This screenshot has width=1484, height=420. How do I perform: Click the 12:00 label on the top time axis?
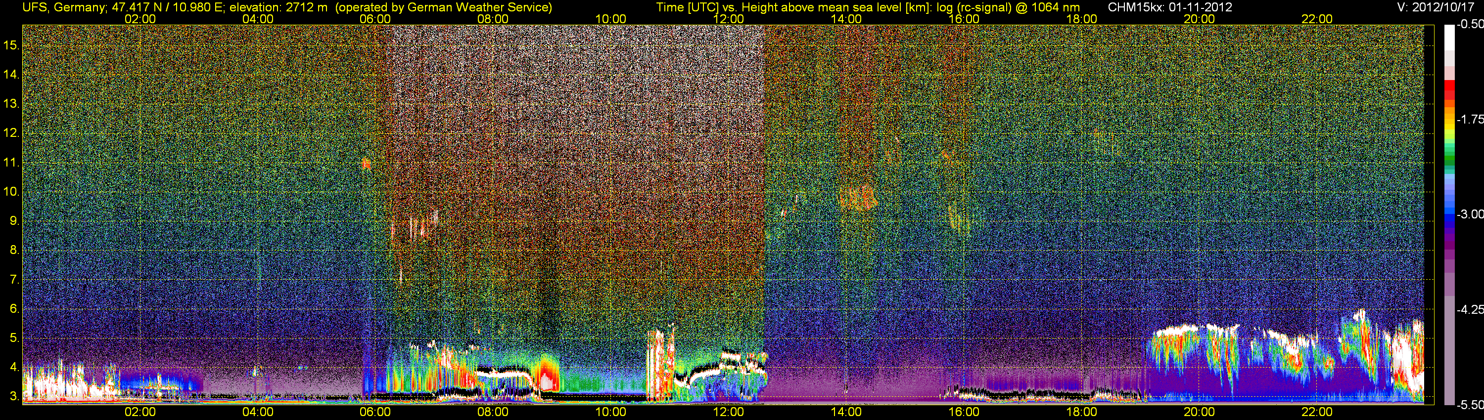pos(728,19)
